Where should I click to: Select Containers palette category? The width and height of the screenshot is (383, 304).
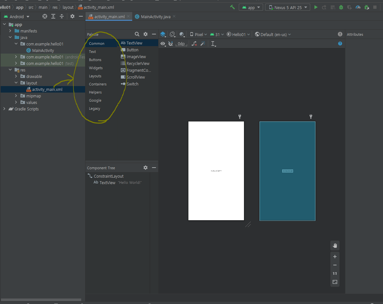97,84
